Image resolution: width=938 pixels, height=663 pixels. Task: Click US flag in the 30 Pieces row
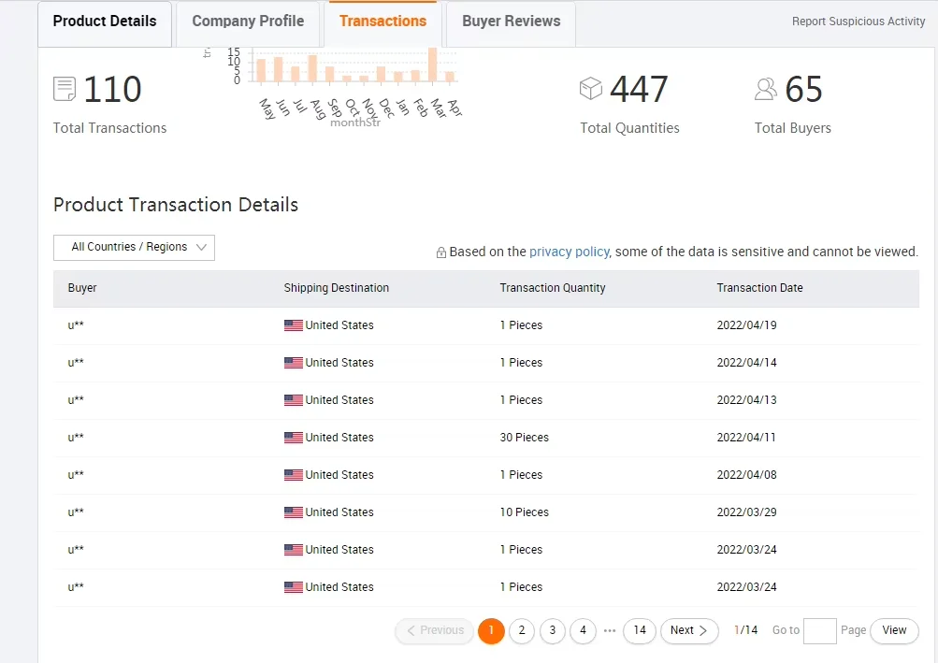pyautogui.click(x=294, y=438)
